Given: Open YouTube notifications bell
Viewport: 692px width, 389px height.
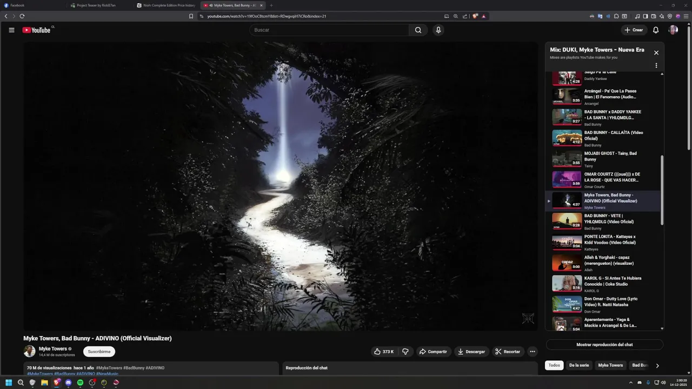Looking at the screenshot, I should (x=655, y=30).
